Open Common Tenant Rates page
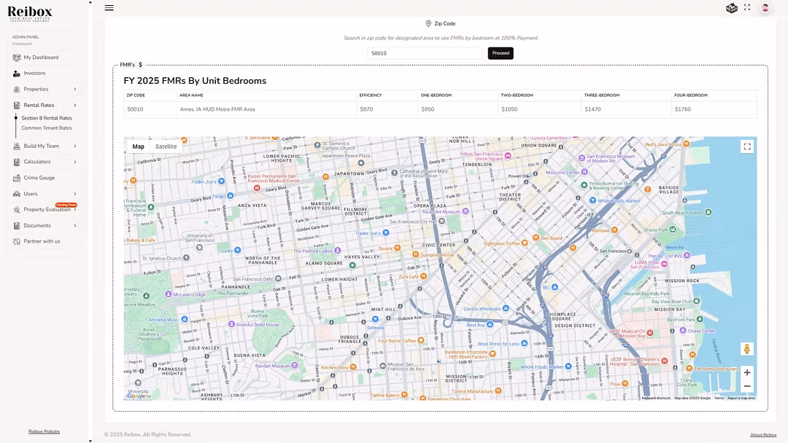This screenshot has width=788, height=443. [47, 128]
